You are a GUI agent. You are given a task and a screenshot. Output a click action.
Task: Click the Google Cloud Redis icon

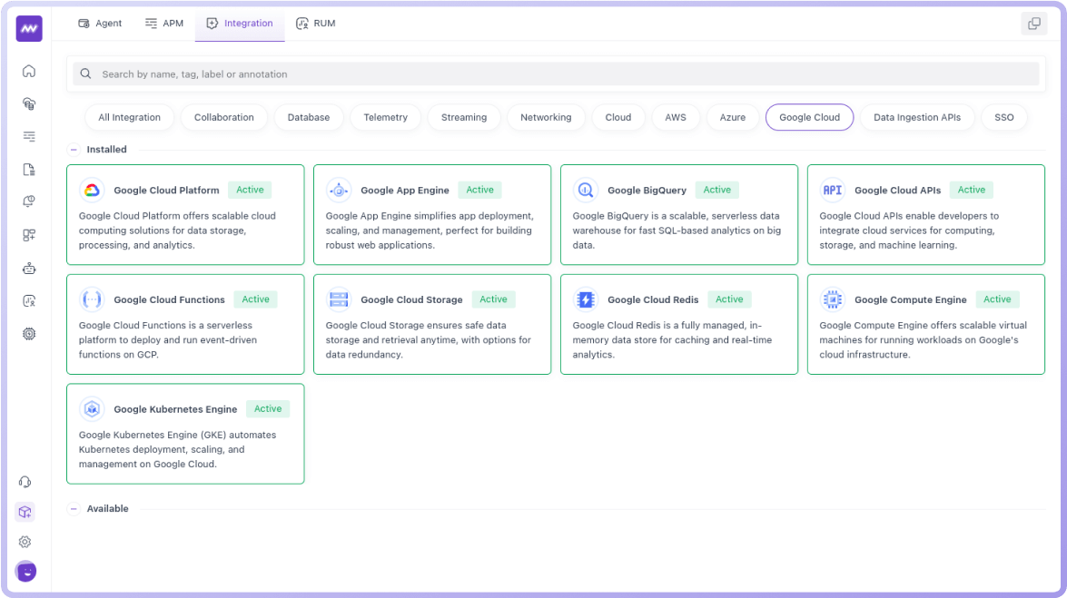[585, 299]
